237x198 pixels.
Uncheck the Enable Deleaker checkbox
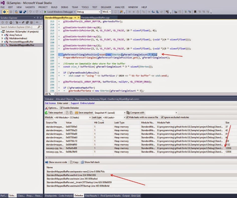click(61, 108)
